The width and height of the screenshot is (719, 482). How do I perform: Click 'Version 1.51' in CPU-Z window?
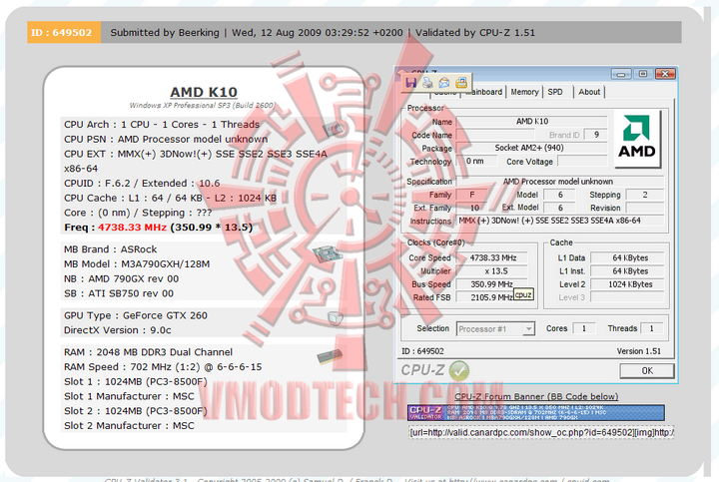pos(639,351)
